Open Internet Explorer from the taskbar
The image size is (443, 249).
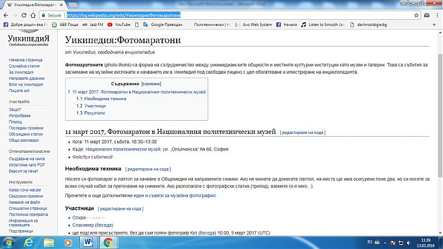pos(28,242)
